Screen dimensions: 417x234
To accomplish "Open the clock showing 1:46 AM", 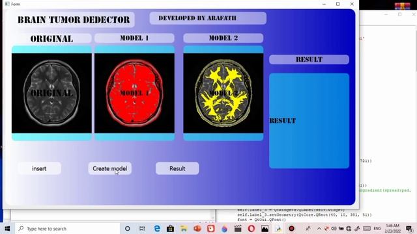I will (x=392, y=228).
